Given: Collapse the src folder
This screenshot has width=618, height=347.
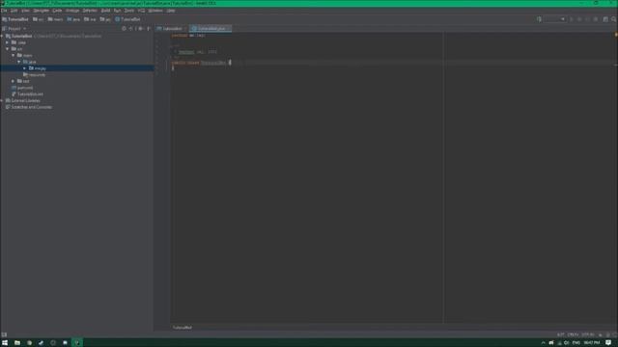Looking at the screenshot, I should 8,49.
